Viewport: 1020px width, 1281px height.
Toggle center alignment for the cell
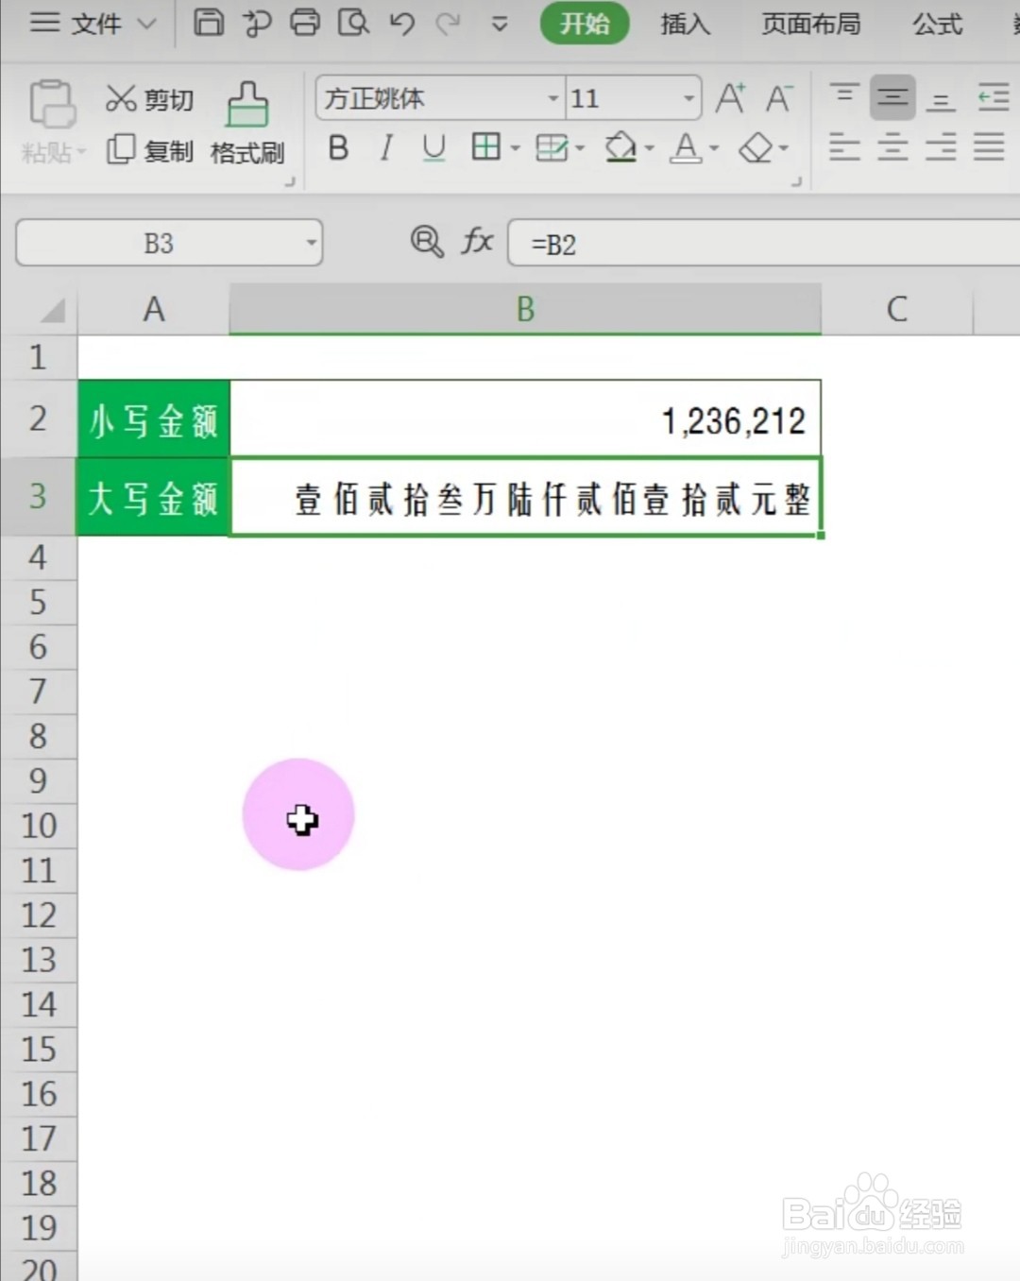pyautogui.click(x=892, y=148)
